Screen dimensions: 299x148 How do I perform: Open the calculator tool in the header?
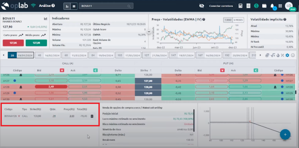click(241, 6)
